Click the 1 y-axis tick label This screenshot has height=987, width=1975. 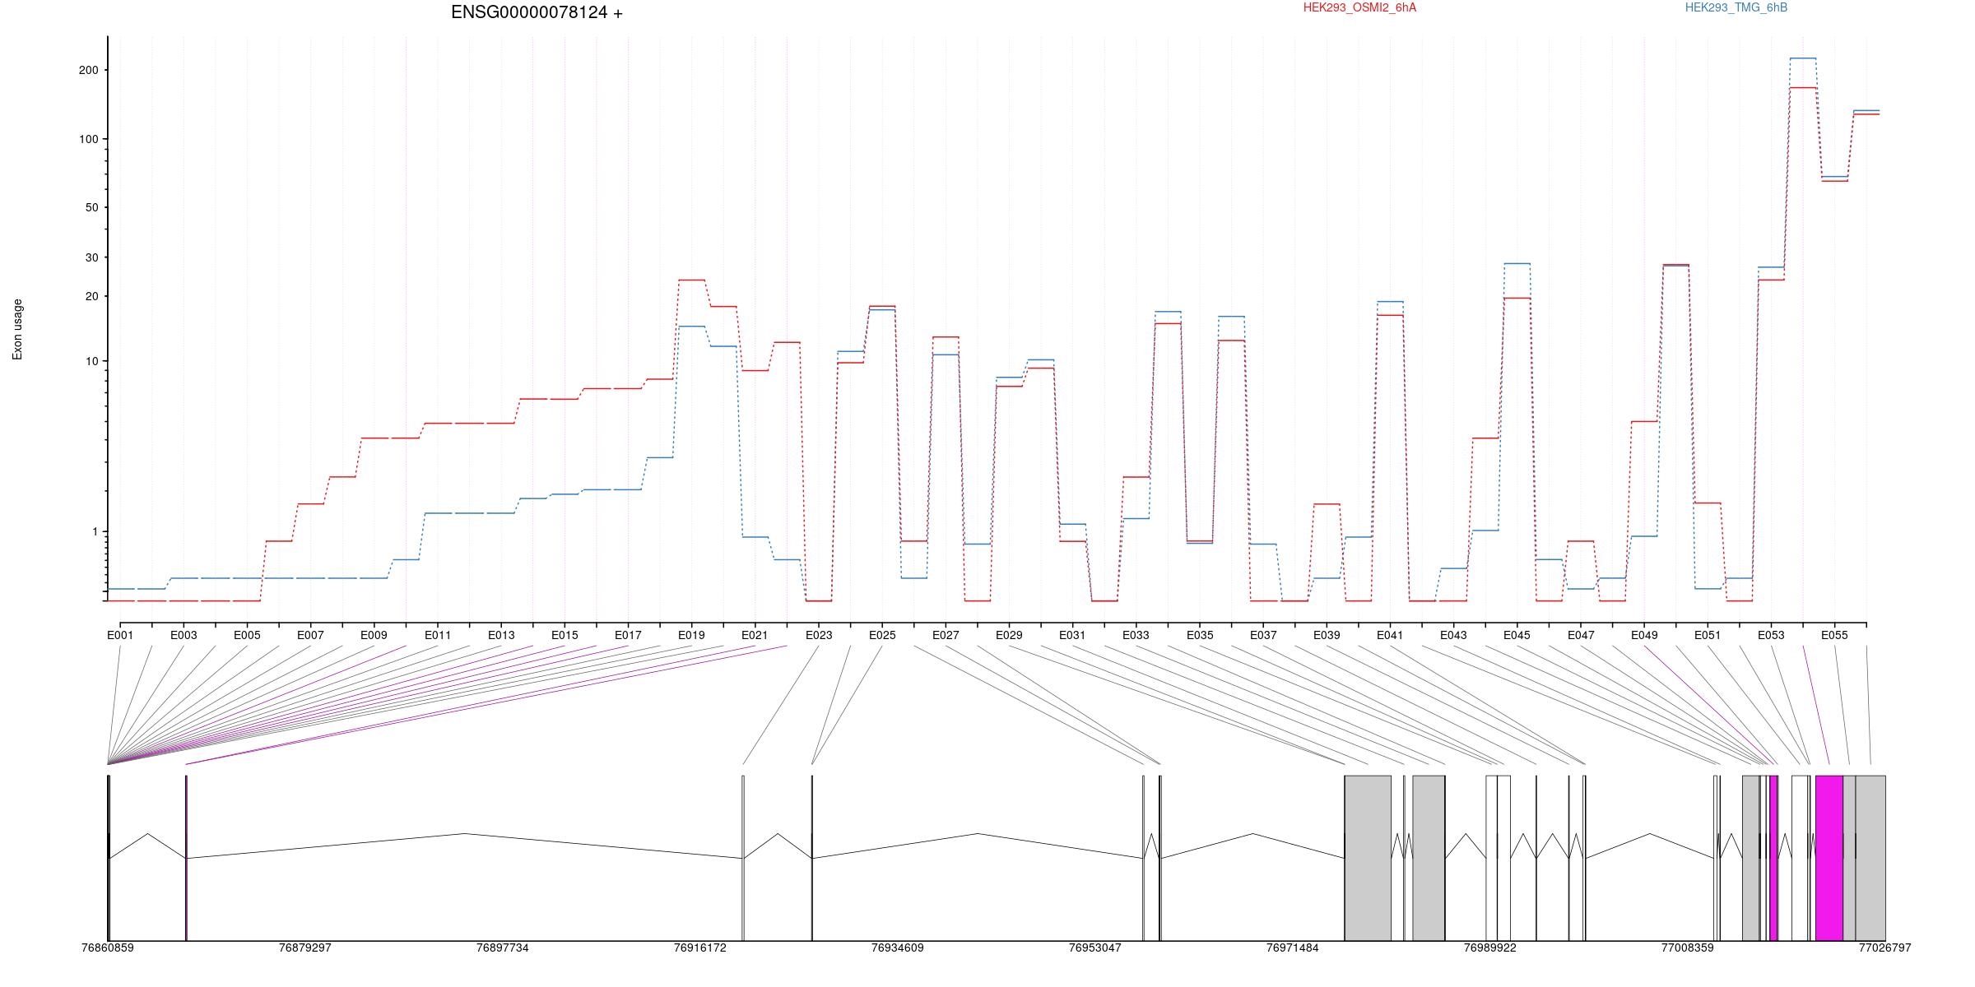95,531
